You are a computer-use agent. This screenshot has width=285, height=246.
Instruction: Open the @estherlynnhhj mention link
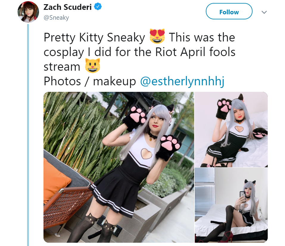pyautogui.click(x=182, y=81)
